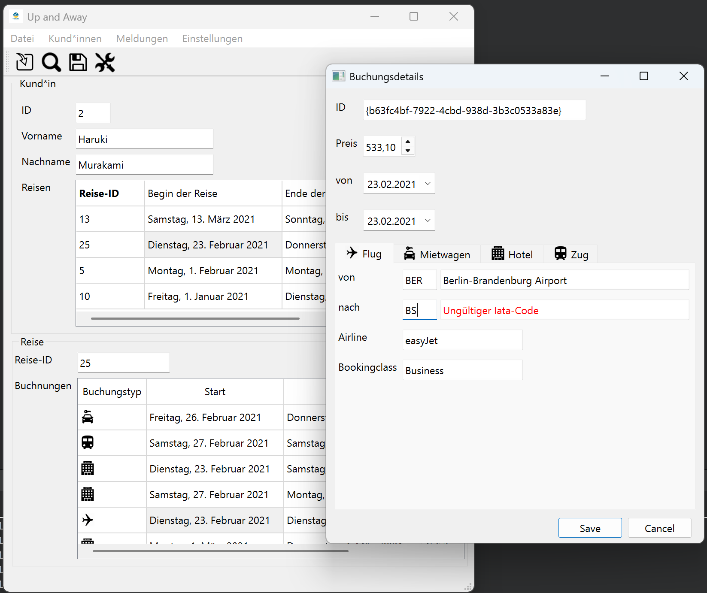The height and width of the screenshot is (593, 707).
Task: Click the magnifier search toolbar icon
Action: tap(51, 62)
